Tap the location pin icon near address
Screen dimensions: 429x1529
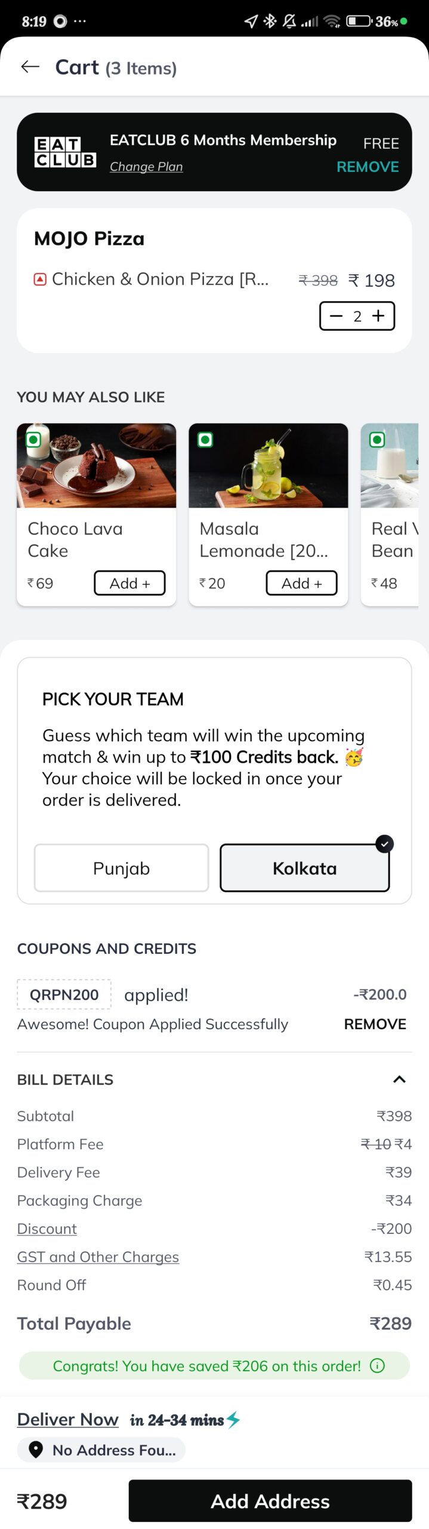pos(36,1448)
